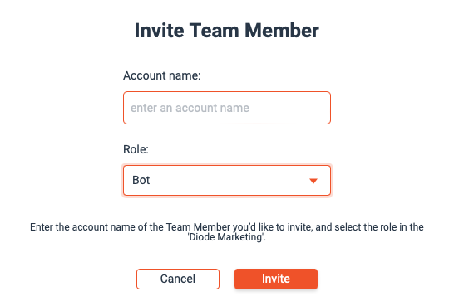Image resolution: width=454 pixels, height=306 pixels.
Task: Open the Role dropdown showing Bot
Action: (x=227, y=181)
